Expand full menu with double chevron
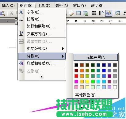Viewport: 126px width, 119px height. tap(41, 77)
